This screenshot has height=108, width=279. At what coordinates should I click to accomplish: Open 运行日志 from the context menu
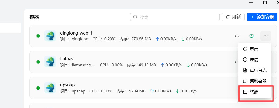point(255,70)
